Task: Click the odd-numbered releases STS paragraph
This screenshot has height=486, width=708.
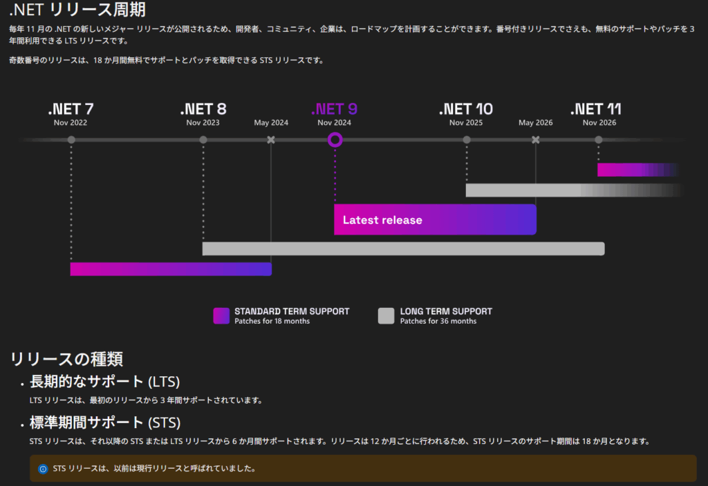Action: tap(167, 61)
